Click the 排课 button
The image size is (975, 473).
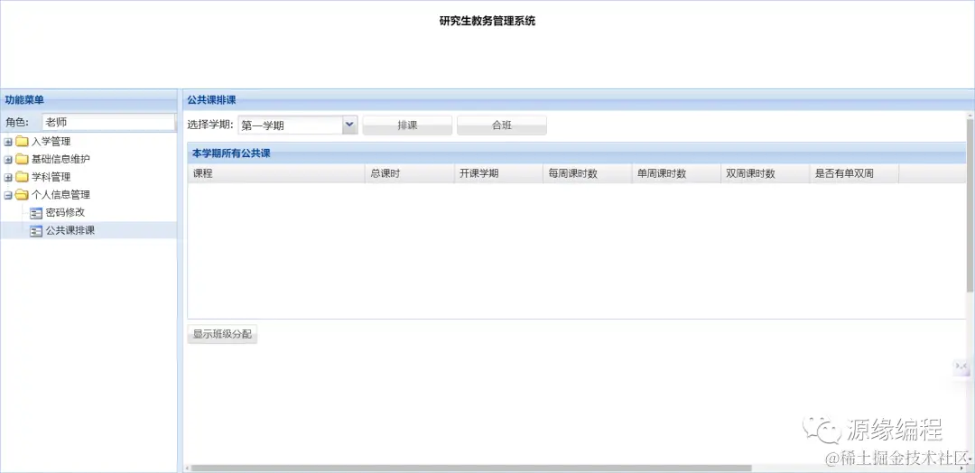pos(407,125)
